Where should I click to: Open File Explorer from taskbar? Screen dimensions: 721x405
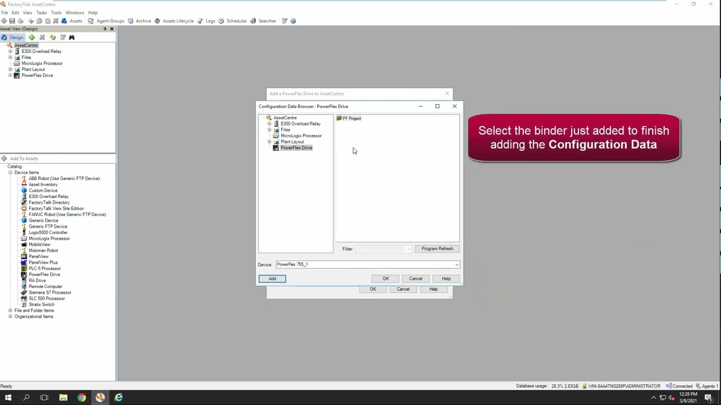[x=63, y=398]
